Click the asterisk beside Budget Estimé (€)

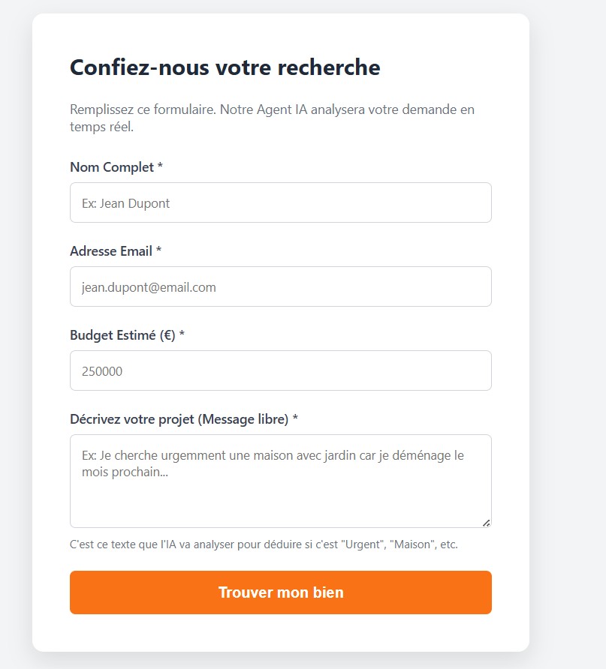click(182, 335)
